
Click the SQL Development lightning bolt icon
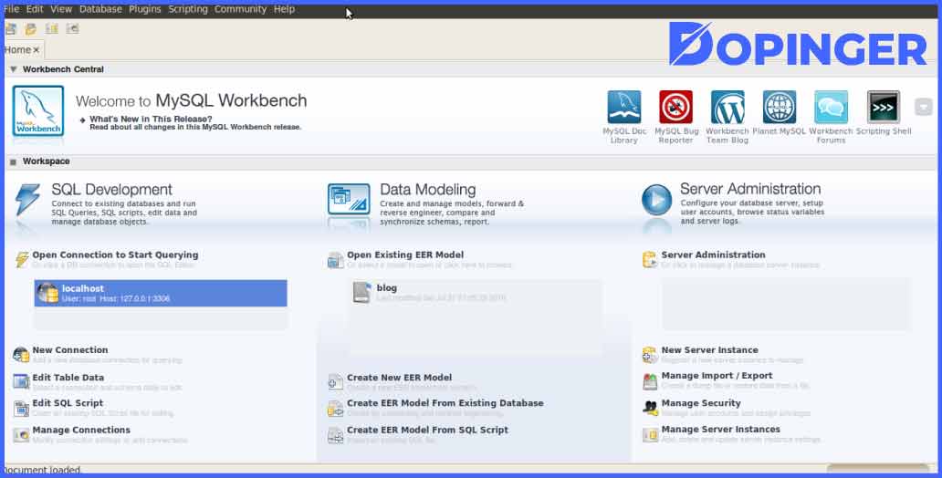point(27,200)
